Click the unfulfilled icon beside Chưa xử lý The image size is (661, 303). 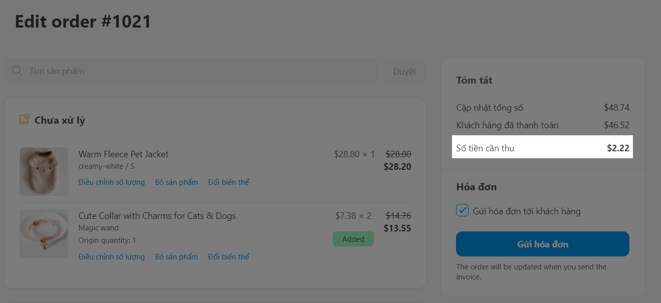point(24,120)
